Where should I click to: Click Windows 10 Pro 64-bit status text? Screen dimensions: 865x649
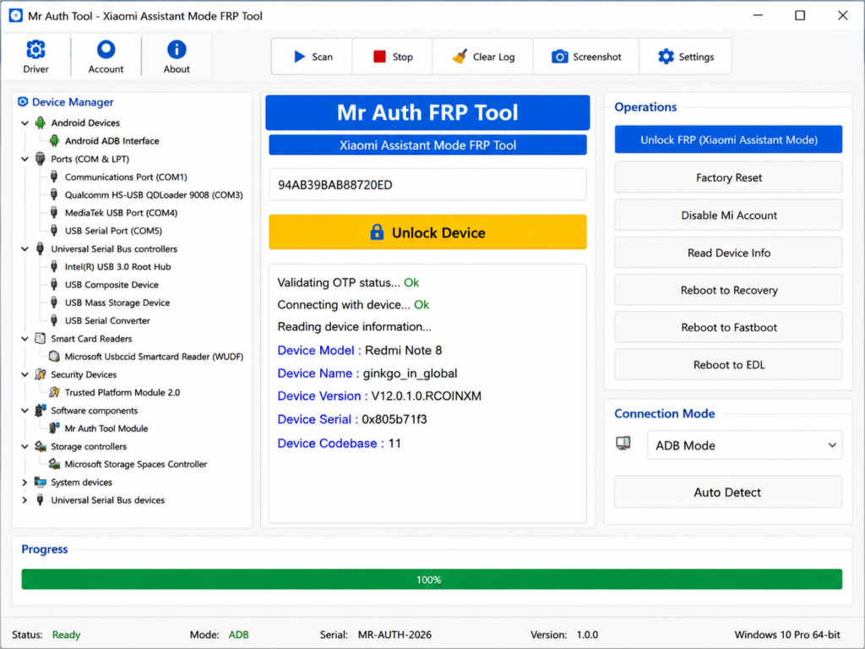787,635
